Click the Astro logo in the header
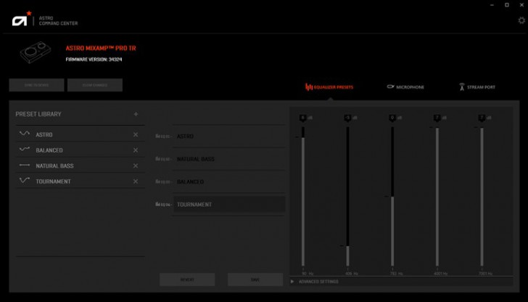528x302 pixels. pos(21,19)
